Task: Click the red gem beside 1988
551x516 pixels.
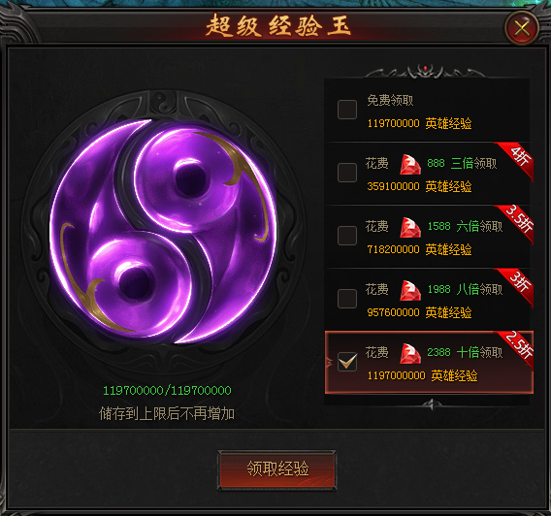Action: pos(410,290)
